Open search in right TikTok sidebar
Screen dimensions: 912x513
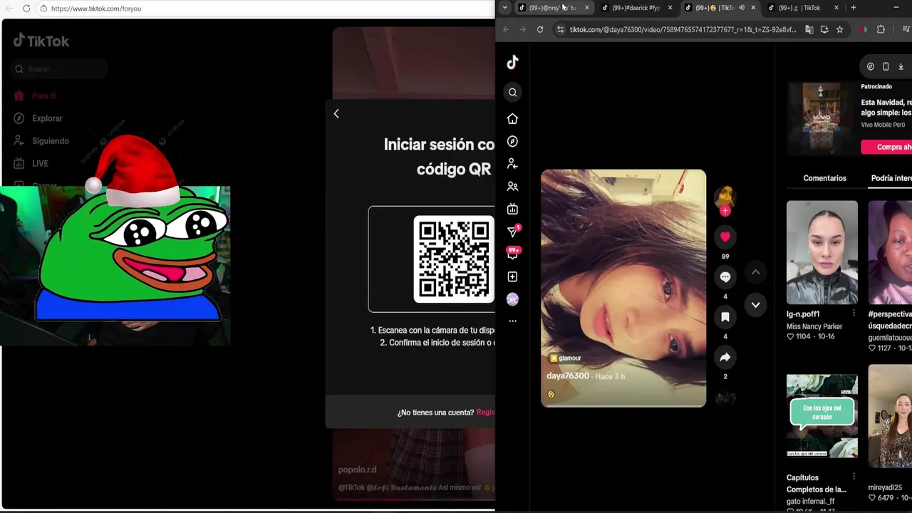point(512,93)
